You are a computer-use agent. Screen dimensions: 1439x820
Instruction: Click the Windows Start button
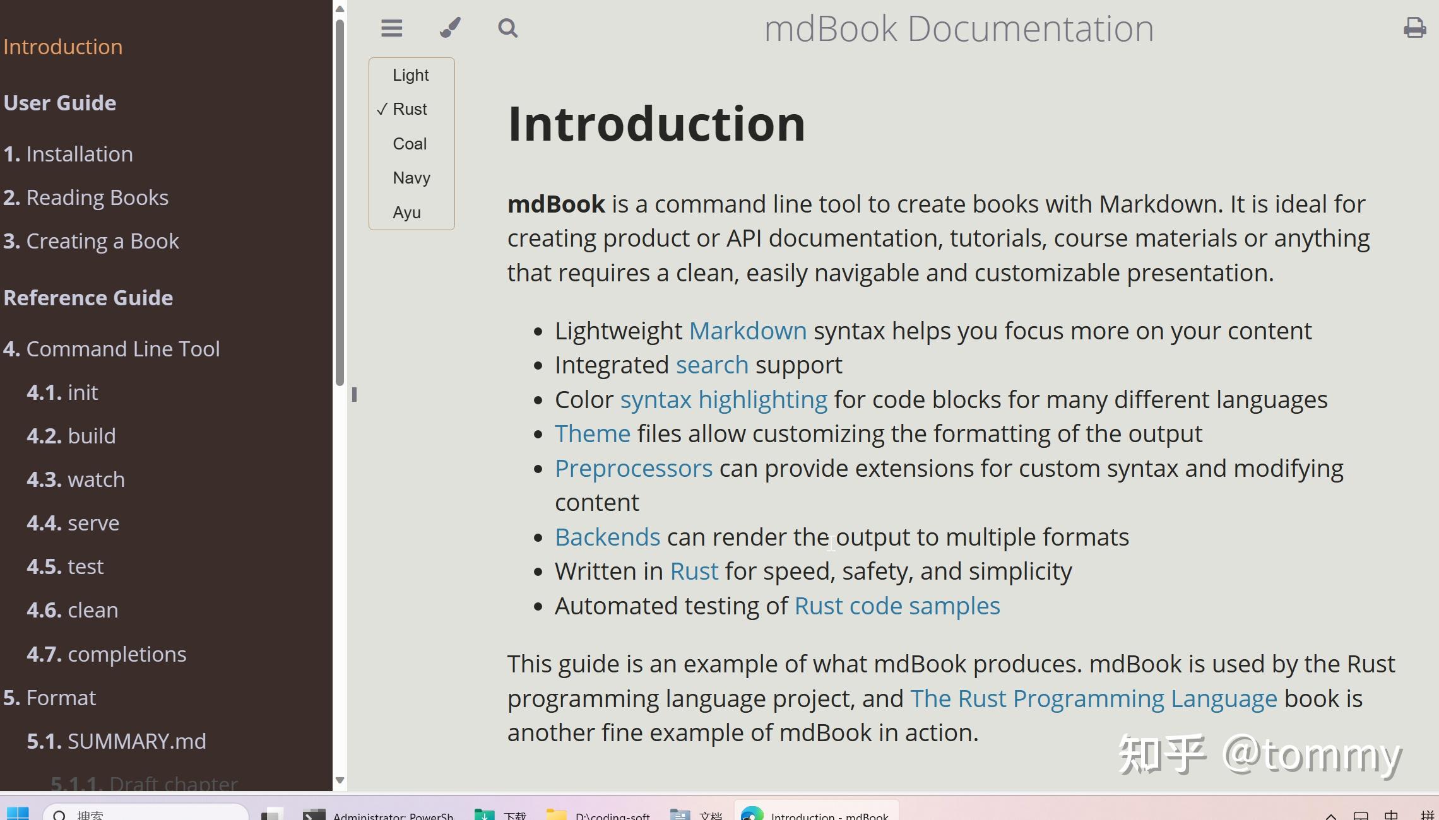point(18,814)
